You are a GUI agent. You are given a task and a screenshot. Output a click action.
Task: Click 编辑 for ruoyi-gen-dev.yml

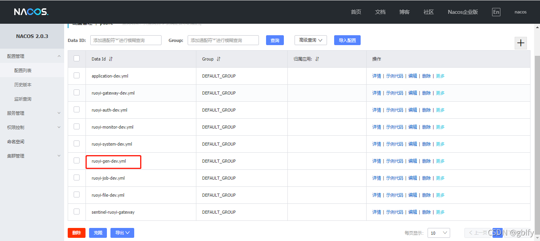coord(413,161)
